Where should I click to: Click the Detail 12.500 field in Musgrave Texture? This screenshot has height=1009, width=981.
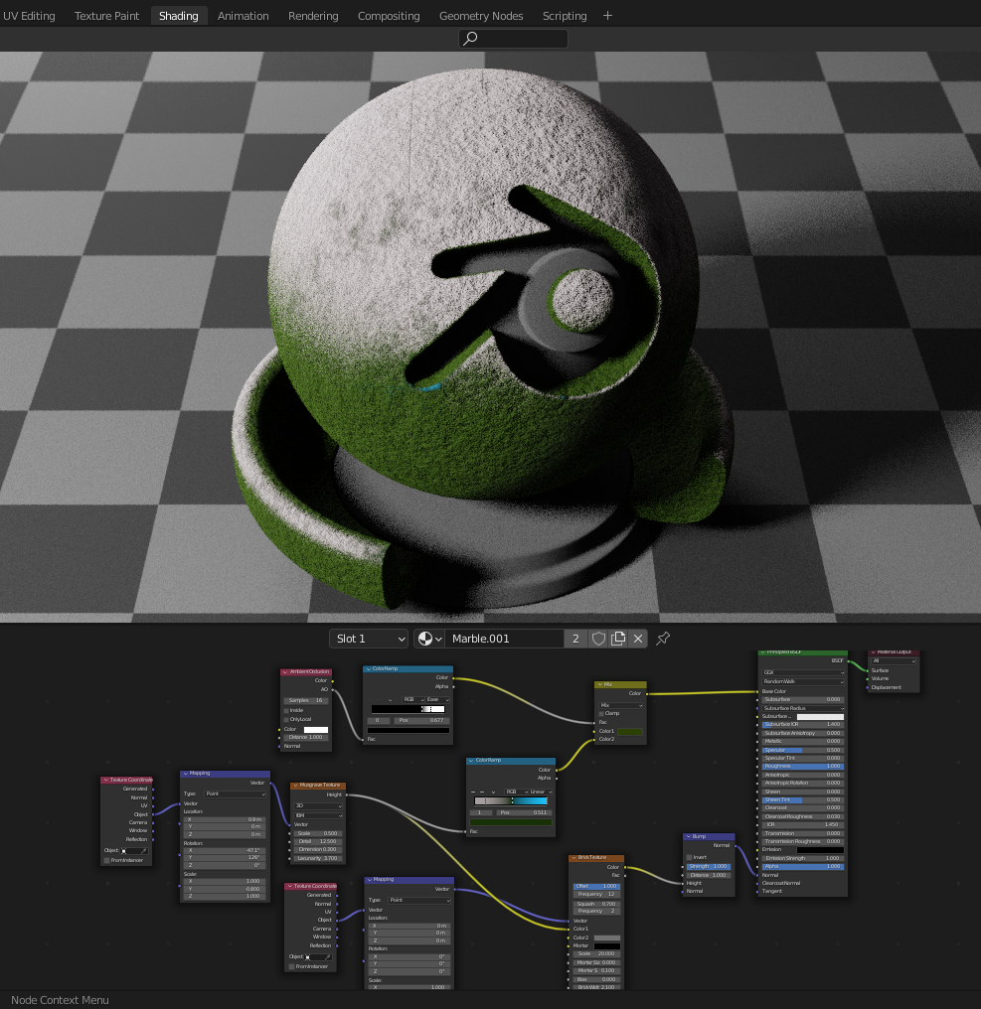tap(318, 841)
